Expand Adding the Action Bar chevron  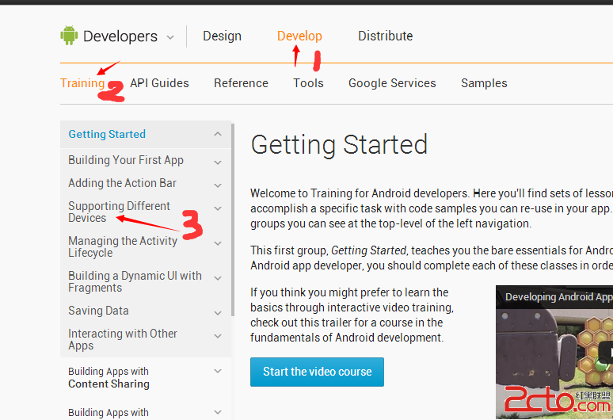[218, 185]
